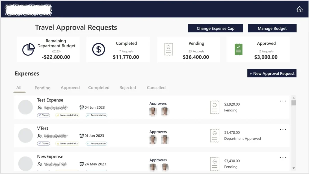
Task: Click the first approver avatar on VTest
Action: pos(153,139)
